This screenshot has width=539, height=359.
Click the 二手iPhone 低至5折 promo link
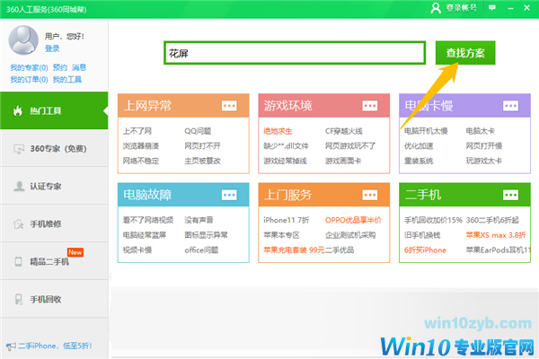click(x=55, y=346)
